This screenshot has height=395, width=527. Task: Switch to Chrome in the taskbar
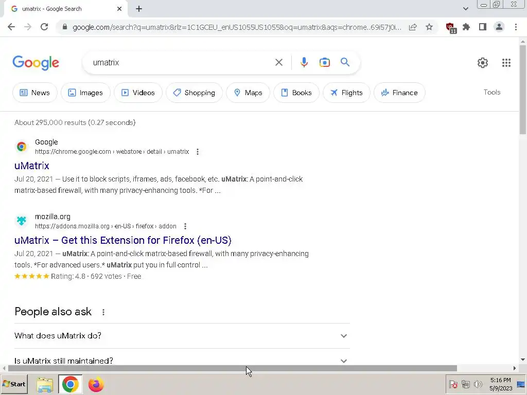pos(70,384)
